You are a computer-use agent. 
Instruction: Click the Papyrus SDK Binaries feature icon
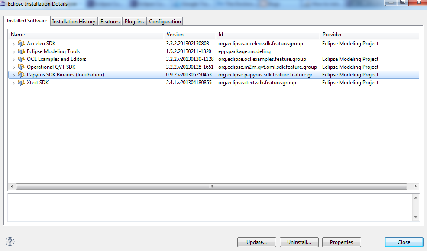[x=21, y=75]
